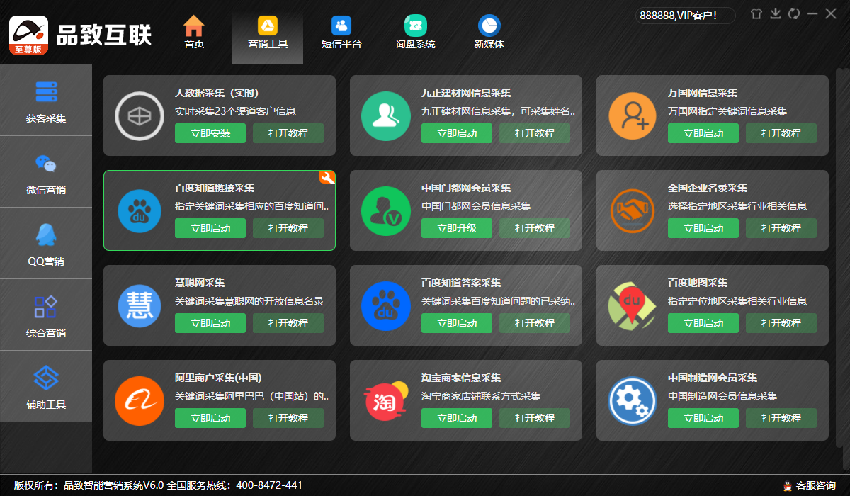This screenshot has height=496, width=850.
Task: Select 获客采集 in the sidebar
Action: [x=46, y=101]
